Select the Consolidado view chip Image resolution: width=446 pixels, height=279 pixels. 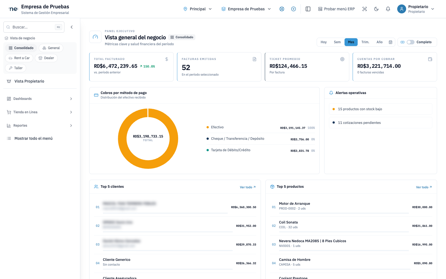coord(21,48)
